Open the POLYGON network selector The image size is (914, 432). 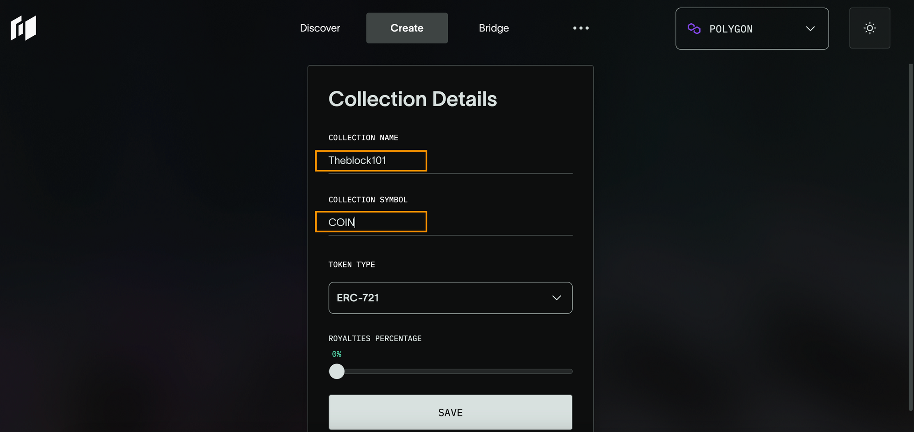pyautogui.click(x=752, y=29)
